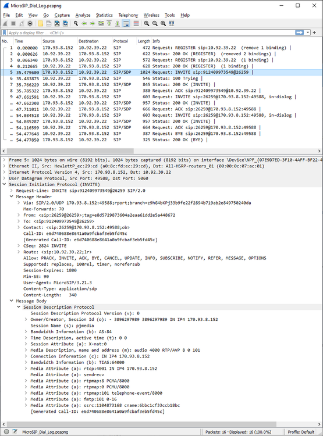Collapse the Session Initiation Protocol (INVITE) tree
Screen dimensions: 323x436
4,184
